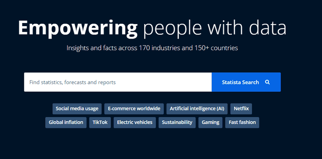Click the Insights and facts subtitle text
This screenshot has height=159, width=322.
coord(152,48)
